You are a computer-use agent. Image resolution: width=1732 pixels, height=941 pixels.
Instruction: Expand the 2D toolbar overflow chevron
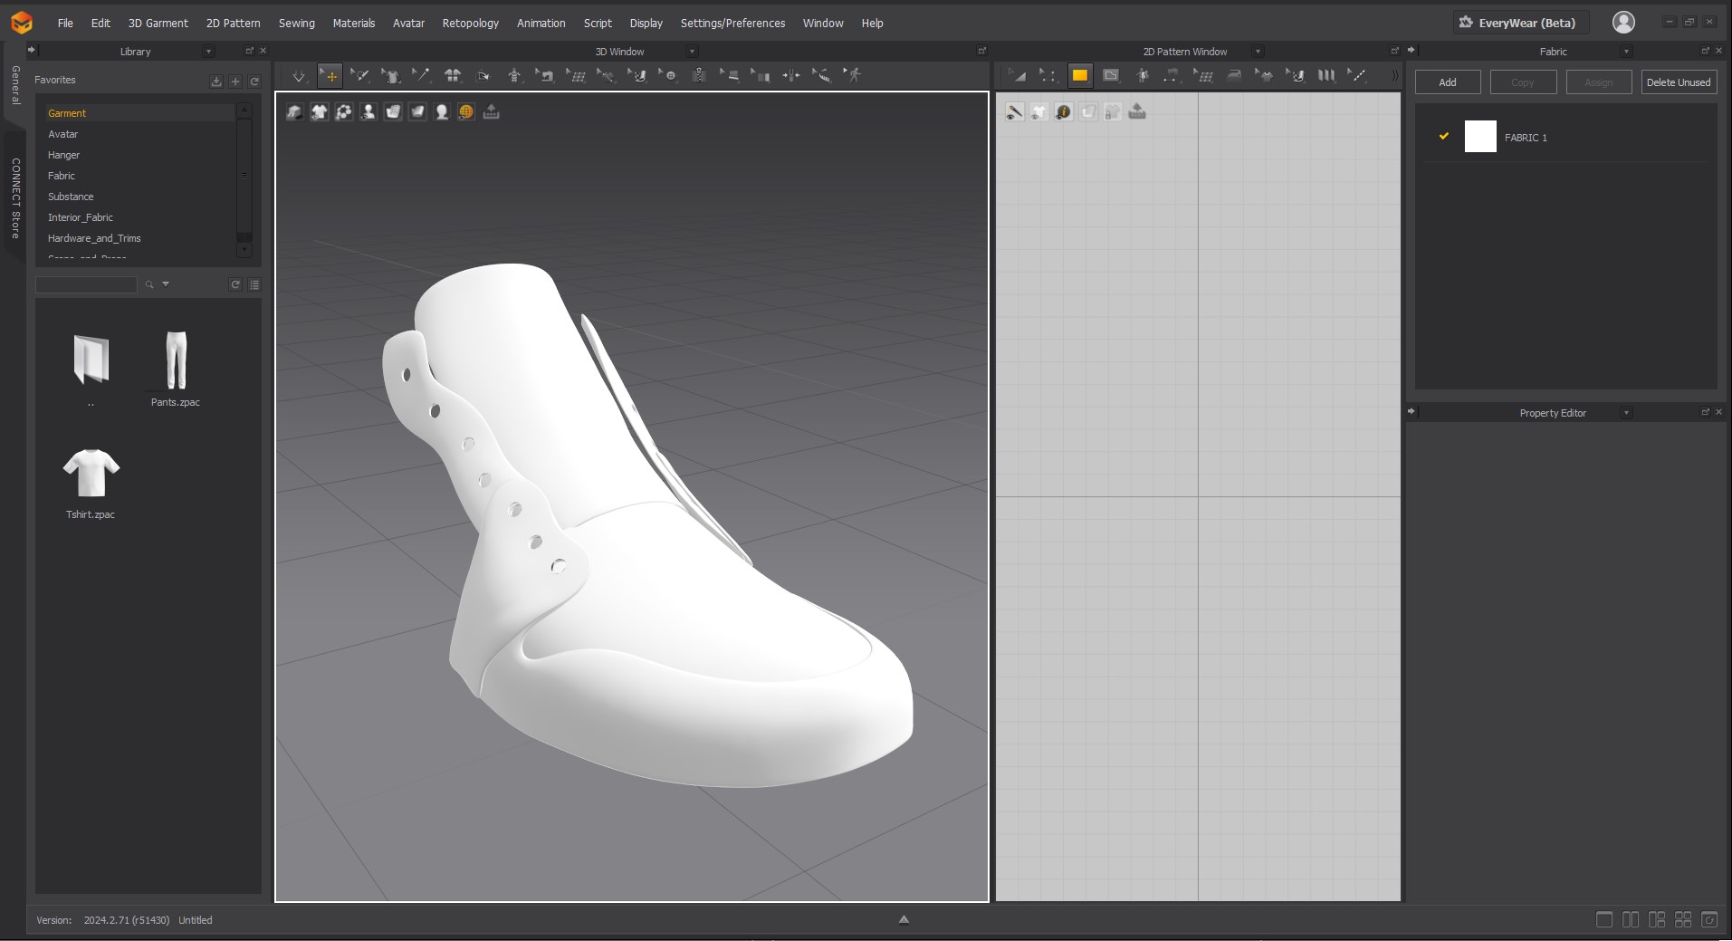1394,76
